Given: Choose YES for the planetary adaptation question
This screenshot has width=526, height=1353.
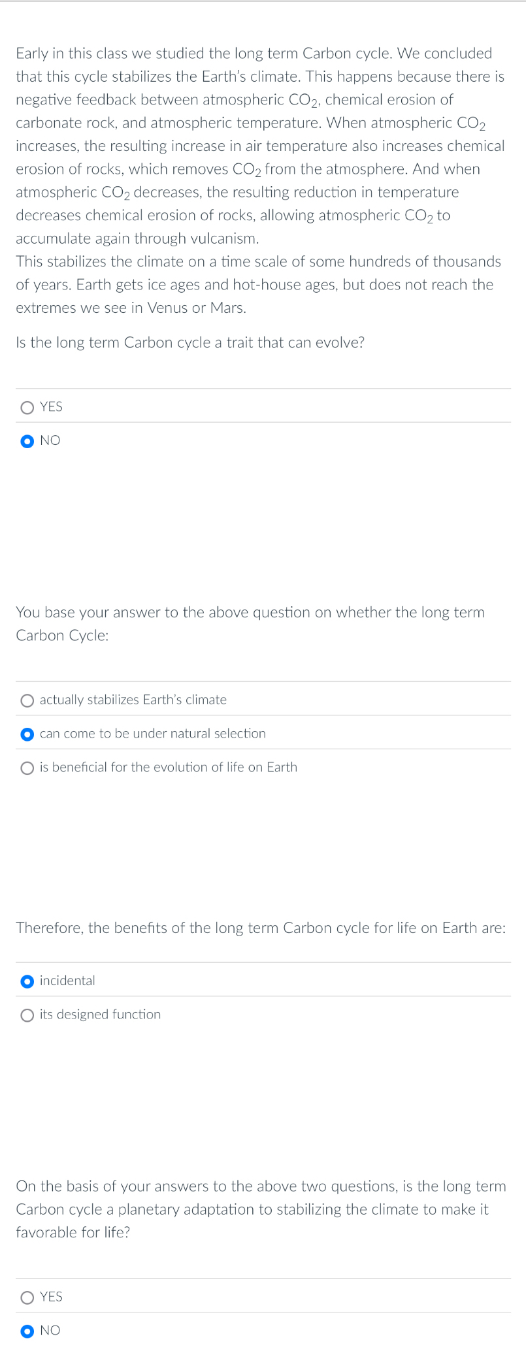Looking at the screenshot, I should 27,1297.
